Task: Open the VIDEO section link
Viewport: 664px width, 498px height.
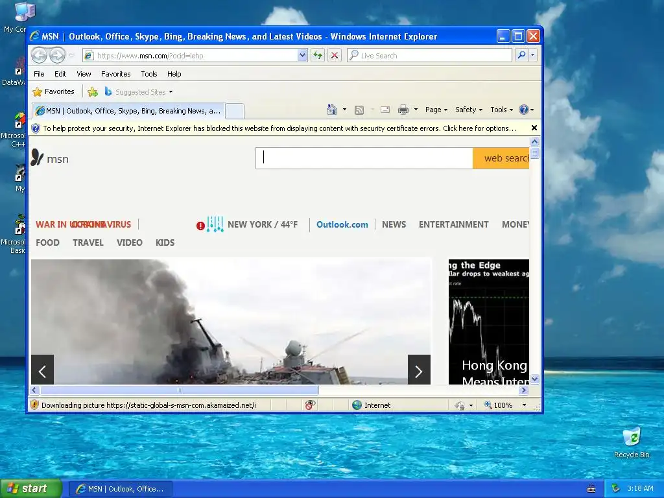Action: click(130, 243)
